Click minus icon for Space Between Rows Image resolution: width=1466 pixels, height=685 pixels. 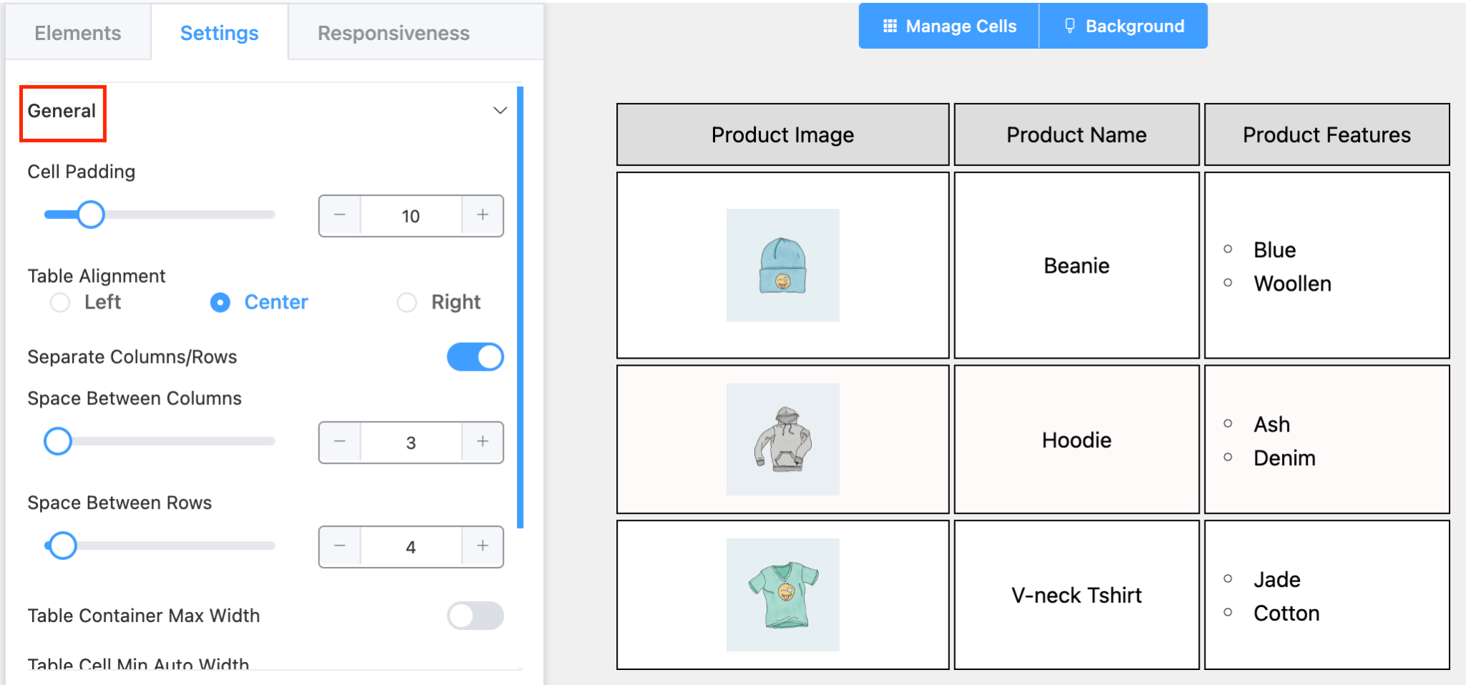pyautogui.click(x=340, y=546)
